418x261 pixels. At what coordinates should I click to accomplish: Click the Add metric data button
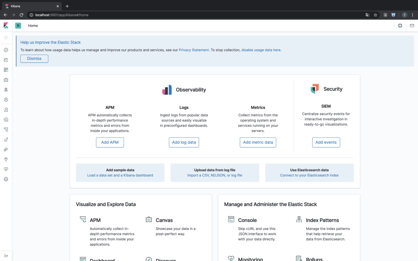pyautogui.click(x=258, y=142)
